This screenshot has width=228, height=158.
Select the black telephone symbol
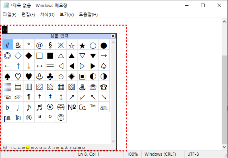[104, 87]
